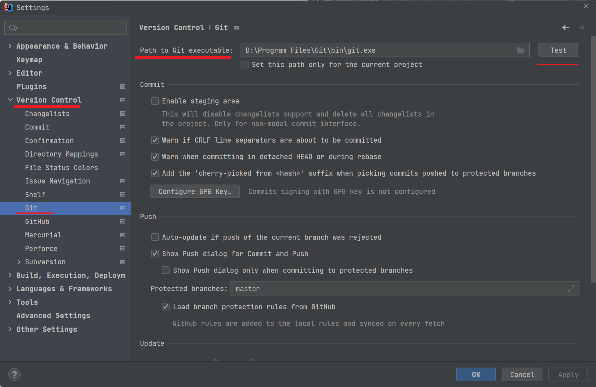
Task: Open the GitHub settings page
Action: tap(37, 222)
